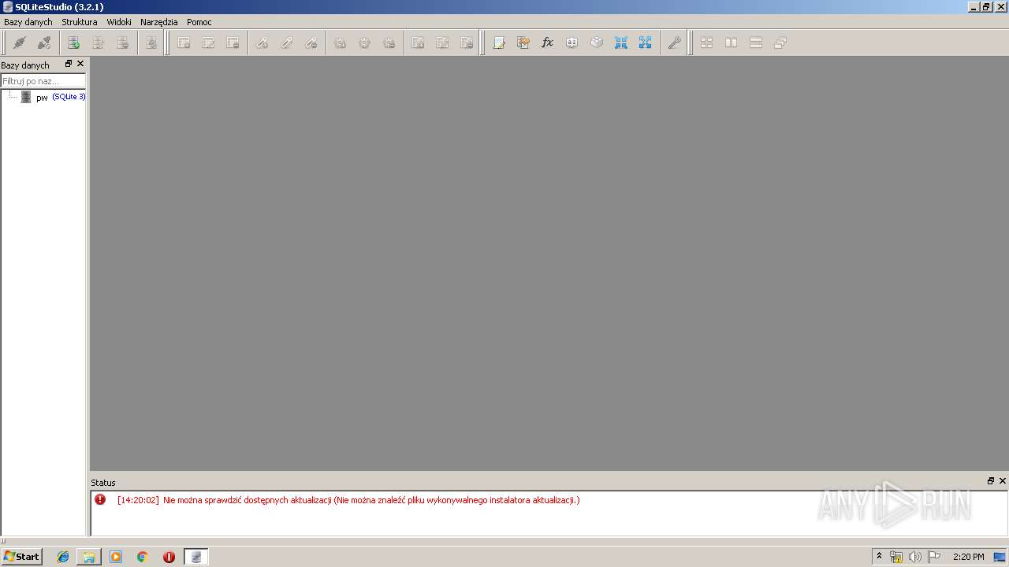Click the Delete view toolbar icon
The image size is (1009, 567).
click(x=467, y=43)
